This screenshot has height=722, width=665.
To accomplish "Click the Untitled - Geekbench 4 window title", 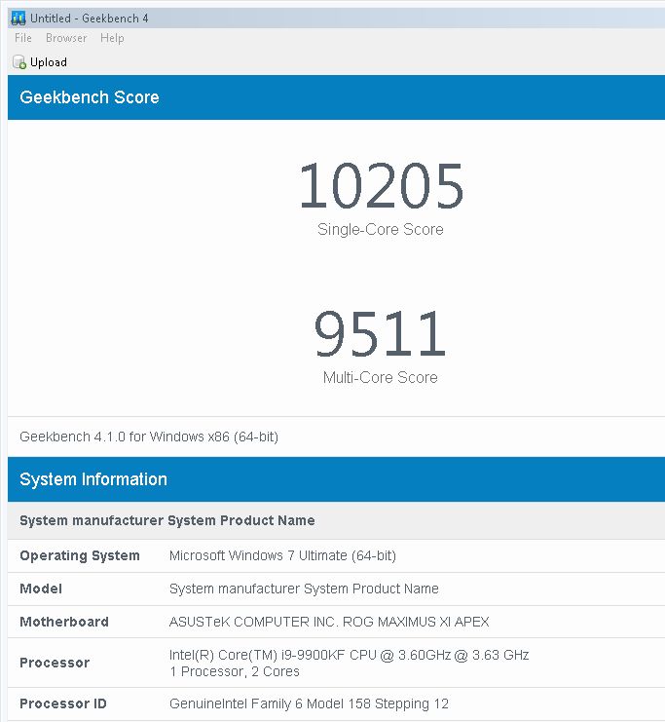I will pyautogui.click(x=90, y=19).
